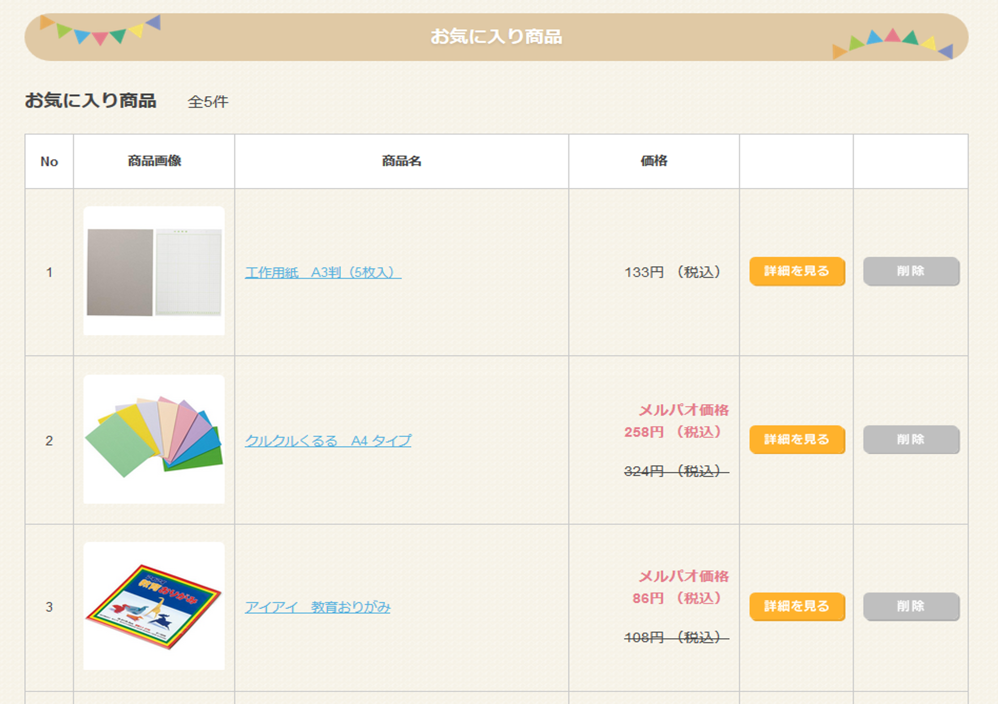Click the 商品画像 column header
Screen dimensions: 998x704
[x=154, y=161]
